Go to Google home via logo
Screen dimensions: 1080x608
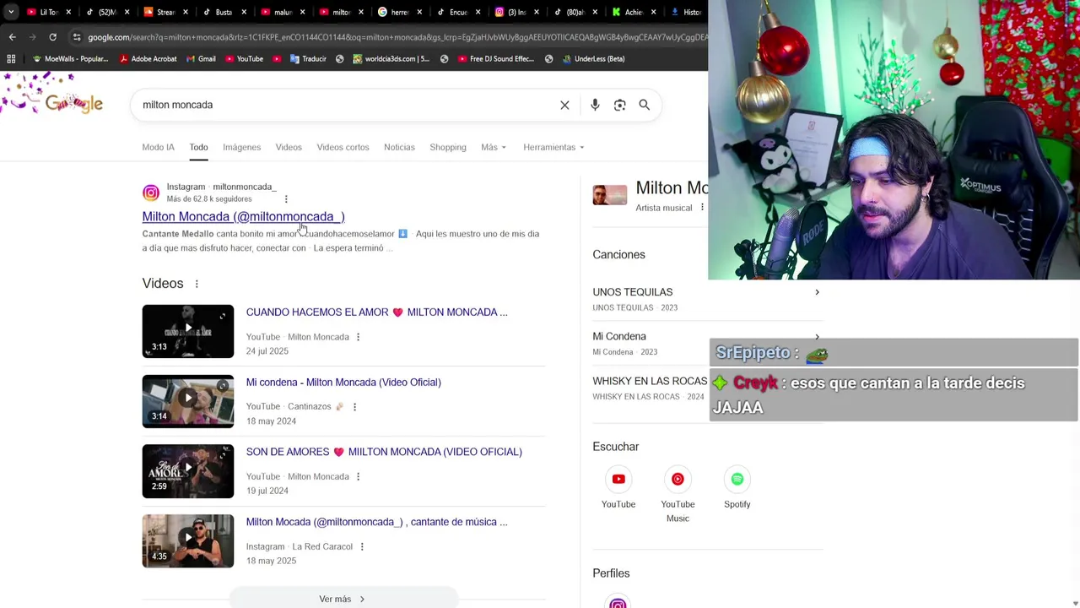pos(74,104)
